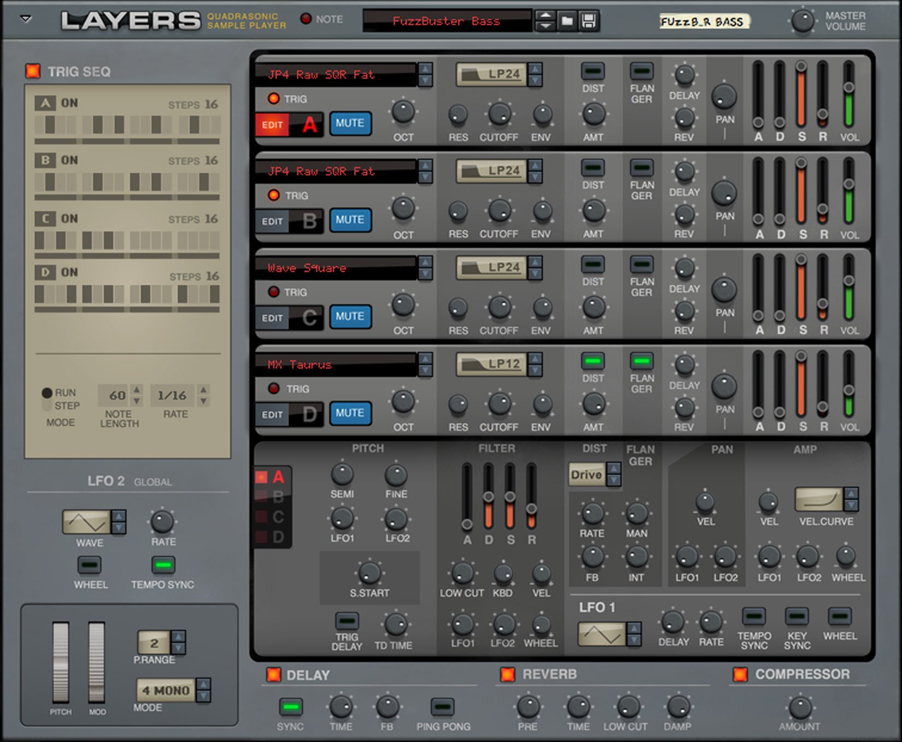Enable Ping Pong on the delay
The width and height of the screenshot is (902, 742).
click(x=442, y=706)
